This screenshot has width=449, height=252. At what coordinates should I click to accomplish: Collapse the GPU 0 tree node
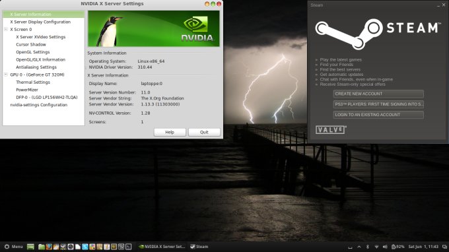pyautogui.click(x=6, y=75)
